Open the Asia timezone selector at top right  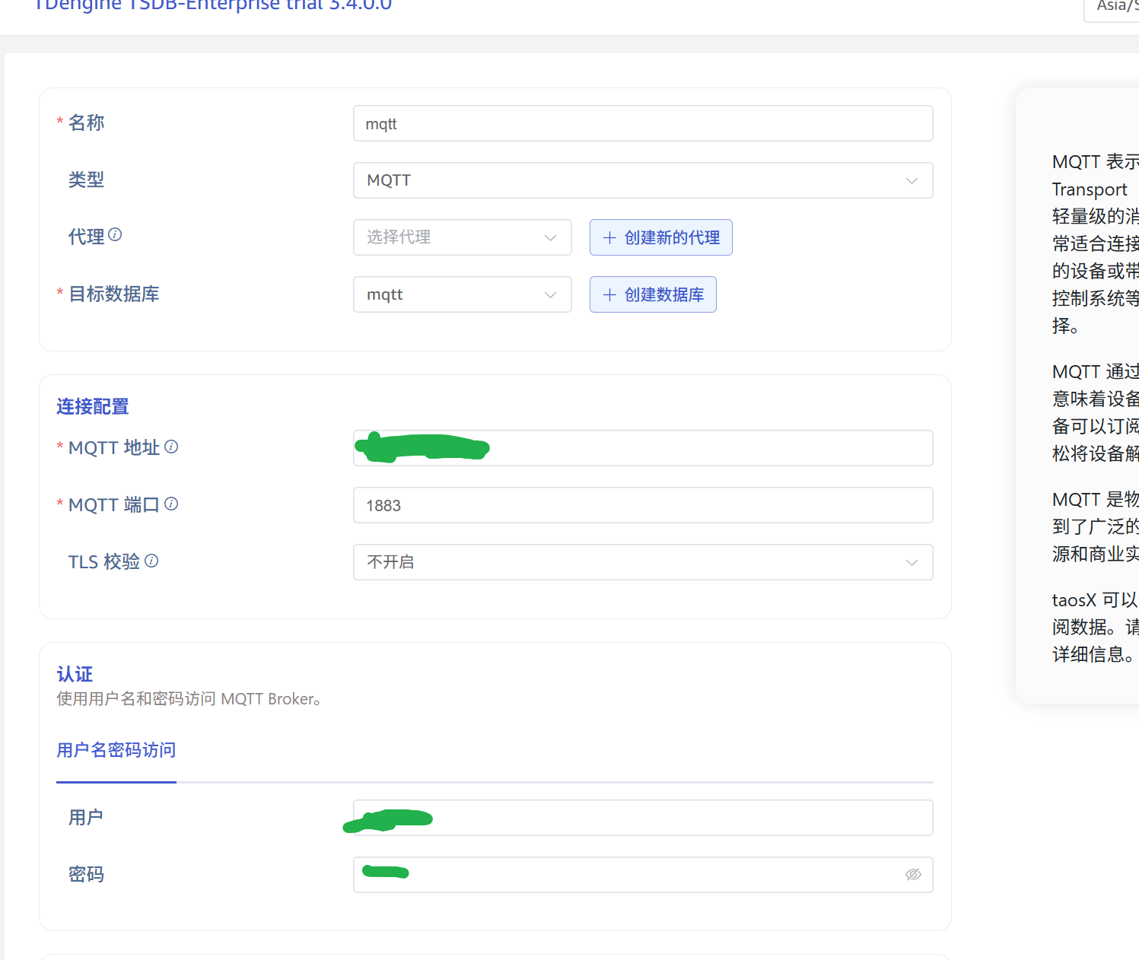(1114, 8)
